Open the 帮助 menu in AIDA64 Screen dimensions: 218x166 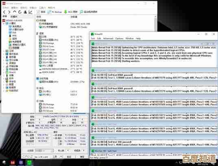coord(51,8)
